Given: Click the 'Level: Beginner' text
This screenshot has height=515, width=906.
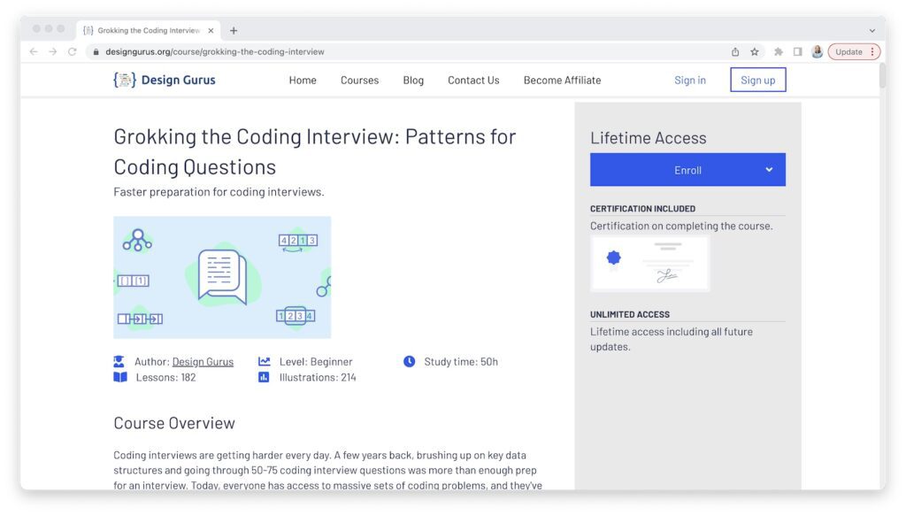Looking at the screenshot, I should 316,361.
